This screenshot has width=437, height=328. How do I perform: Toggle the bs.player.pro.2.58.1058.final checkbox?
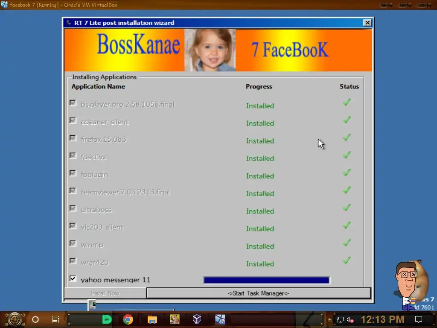click(73, 103)
